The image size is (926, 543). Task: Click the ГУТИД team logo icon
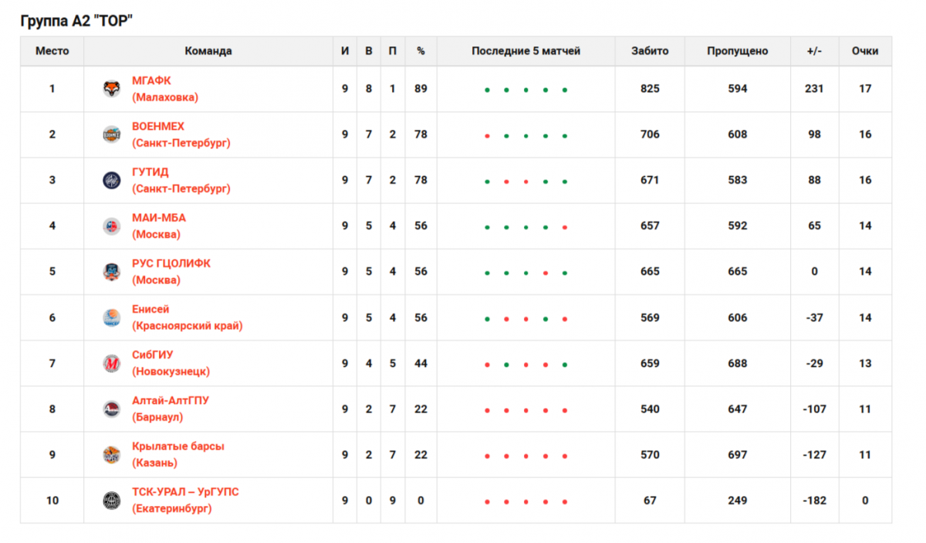point(112,180)
